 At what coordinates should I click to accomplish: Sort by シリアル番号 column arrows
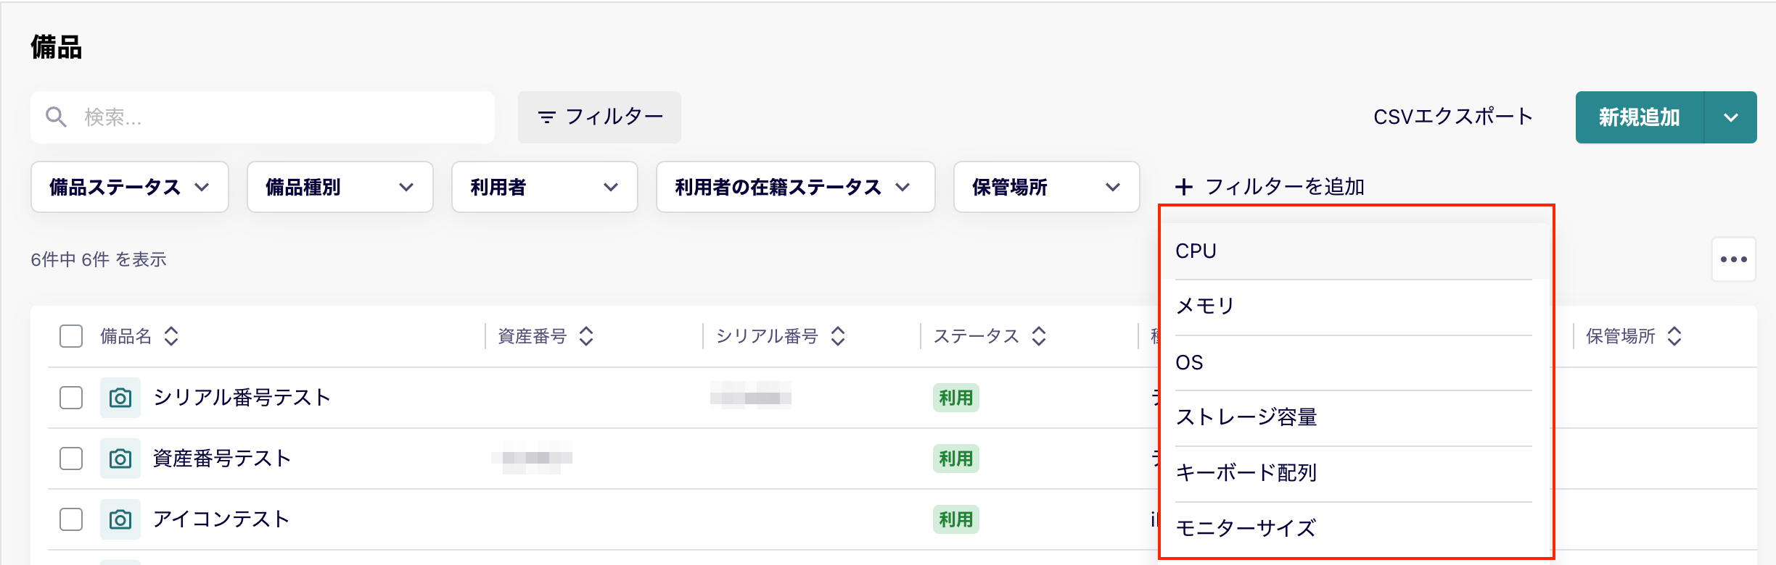tap(838, 336)
